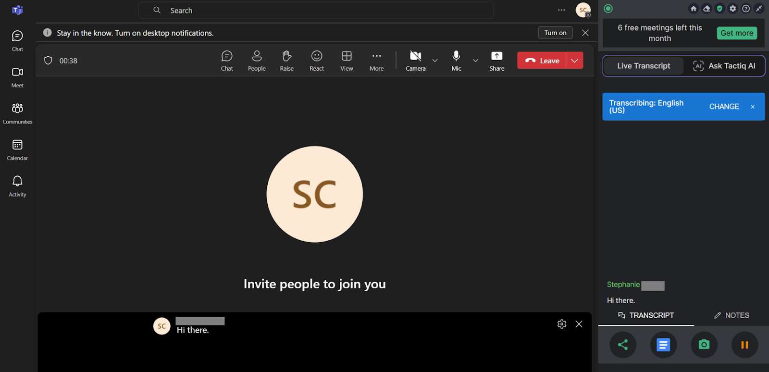
Task: Change the meeting View layout
Action: tap(347, 61)
